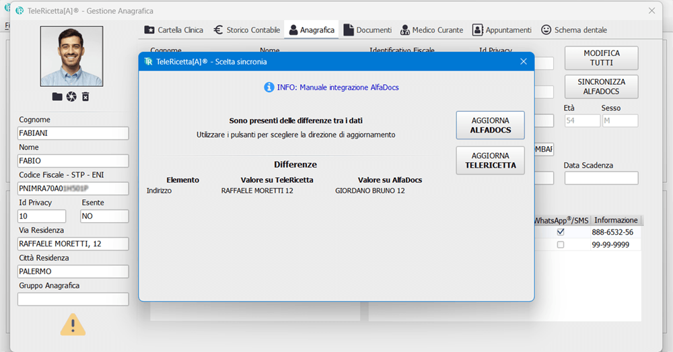Image resolution: width=673 pixels, height=352 pixels.
Task: Click the Elemento column header
Action: 183,180
